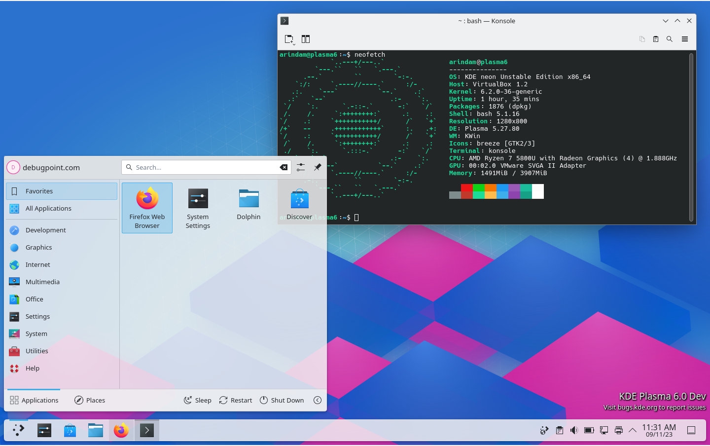This screenshot has width=710, height=446.
Task: Click the Sleep button
Action: coord(197,400)
